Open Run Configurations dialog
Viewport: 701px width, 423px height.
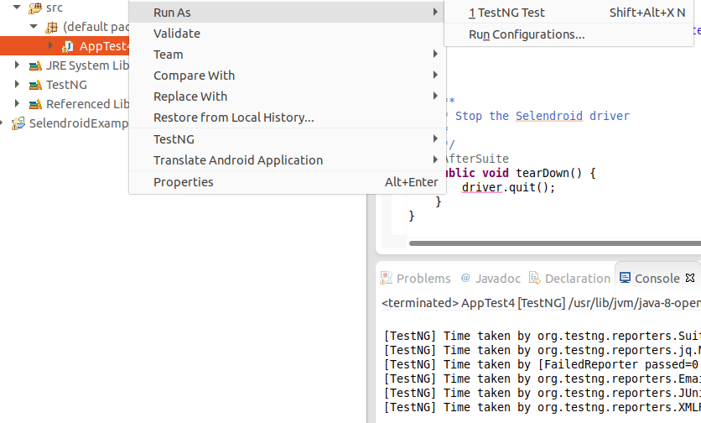pyautogui.click(x=569, y=34)
